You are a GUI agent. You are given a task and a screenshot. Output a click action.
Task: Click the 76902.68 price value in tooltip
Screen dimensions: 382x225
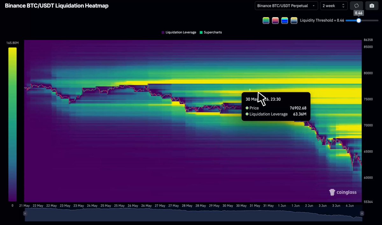298,108
